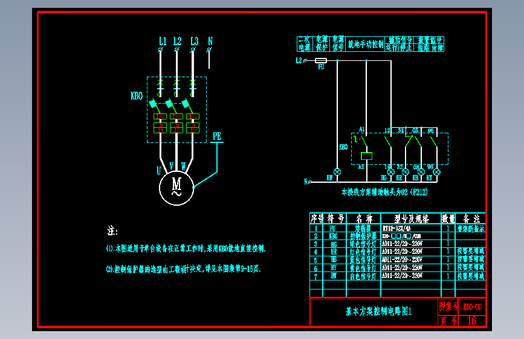This screenshot has height=339, width=524.
Task: Click the HG cell in table row 3
Action: pos(334,244)
